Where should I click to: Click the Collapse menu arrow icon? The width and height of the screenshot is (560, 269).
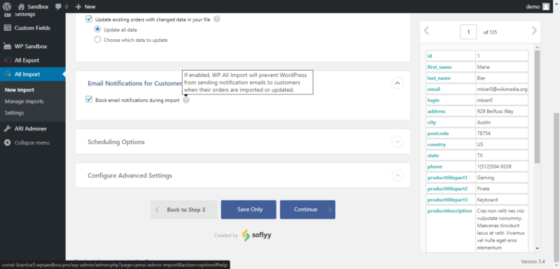coord(8,143)
